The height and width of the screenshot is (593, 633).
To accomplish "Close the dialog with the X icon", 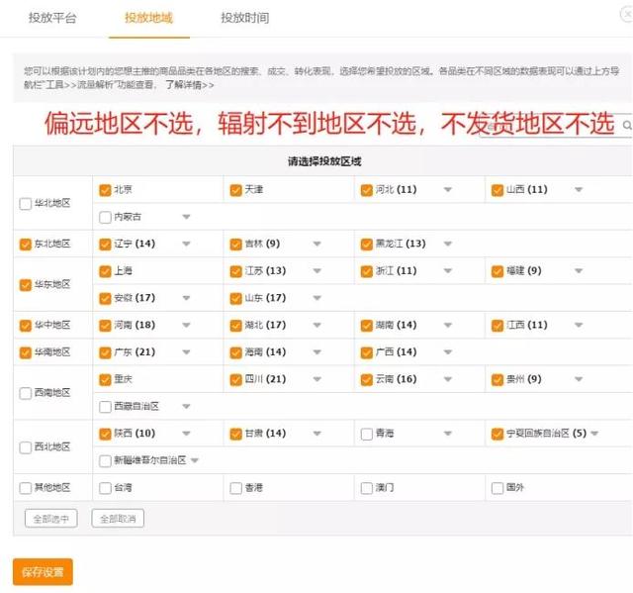I will (628, 15).
